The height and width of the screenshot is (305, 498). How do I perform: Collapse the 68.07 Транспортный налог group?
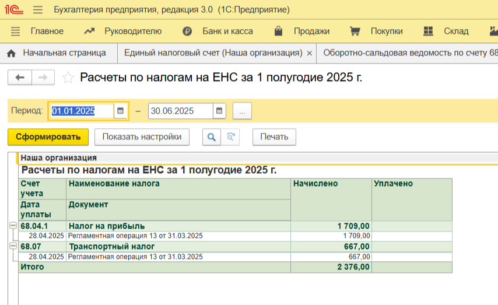tap(13, 247)
